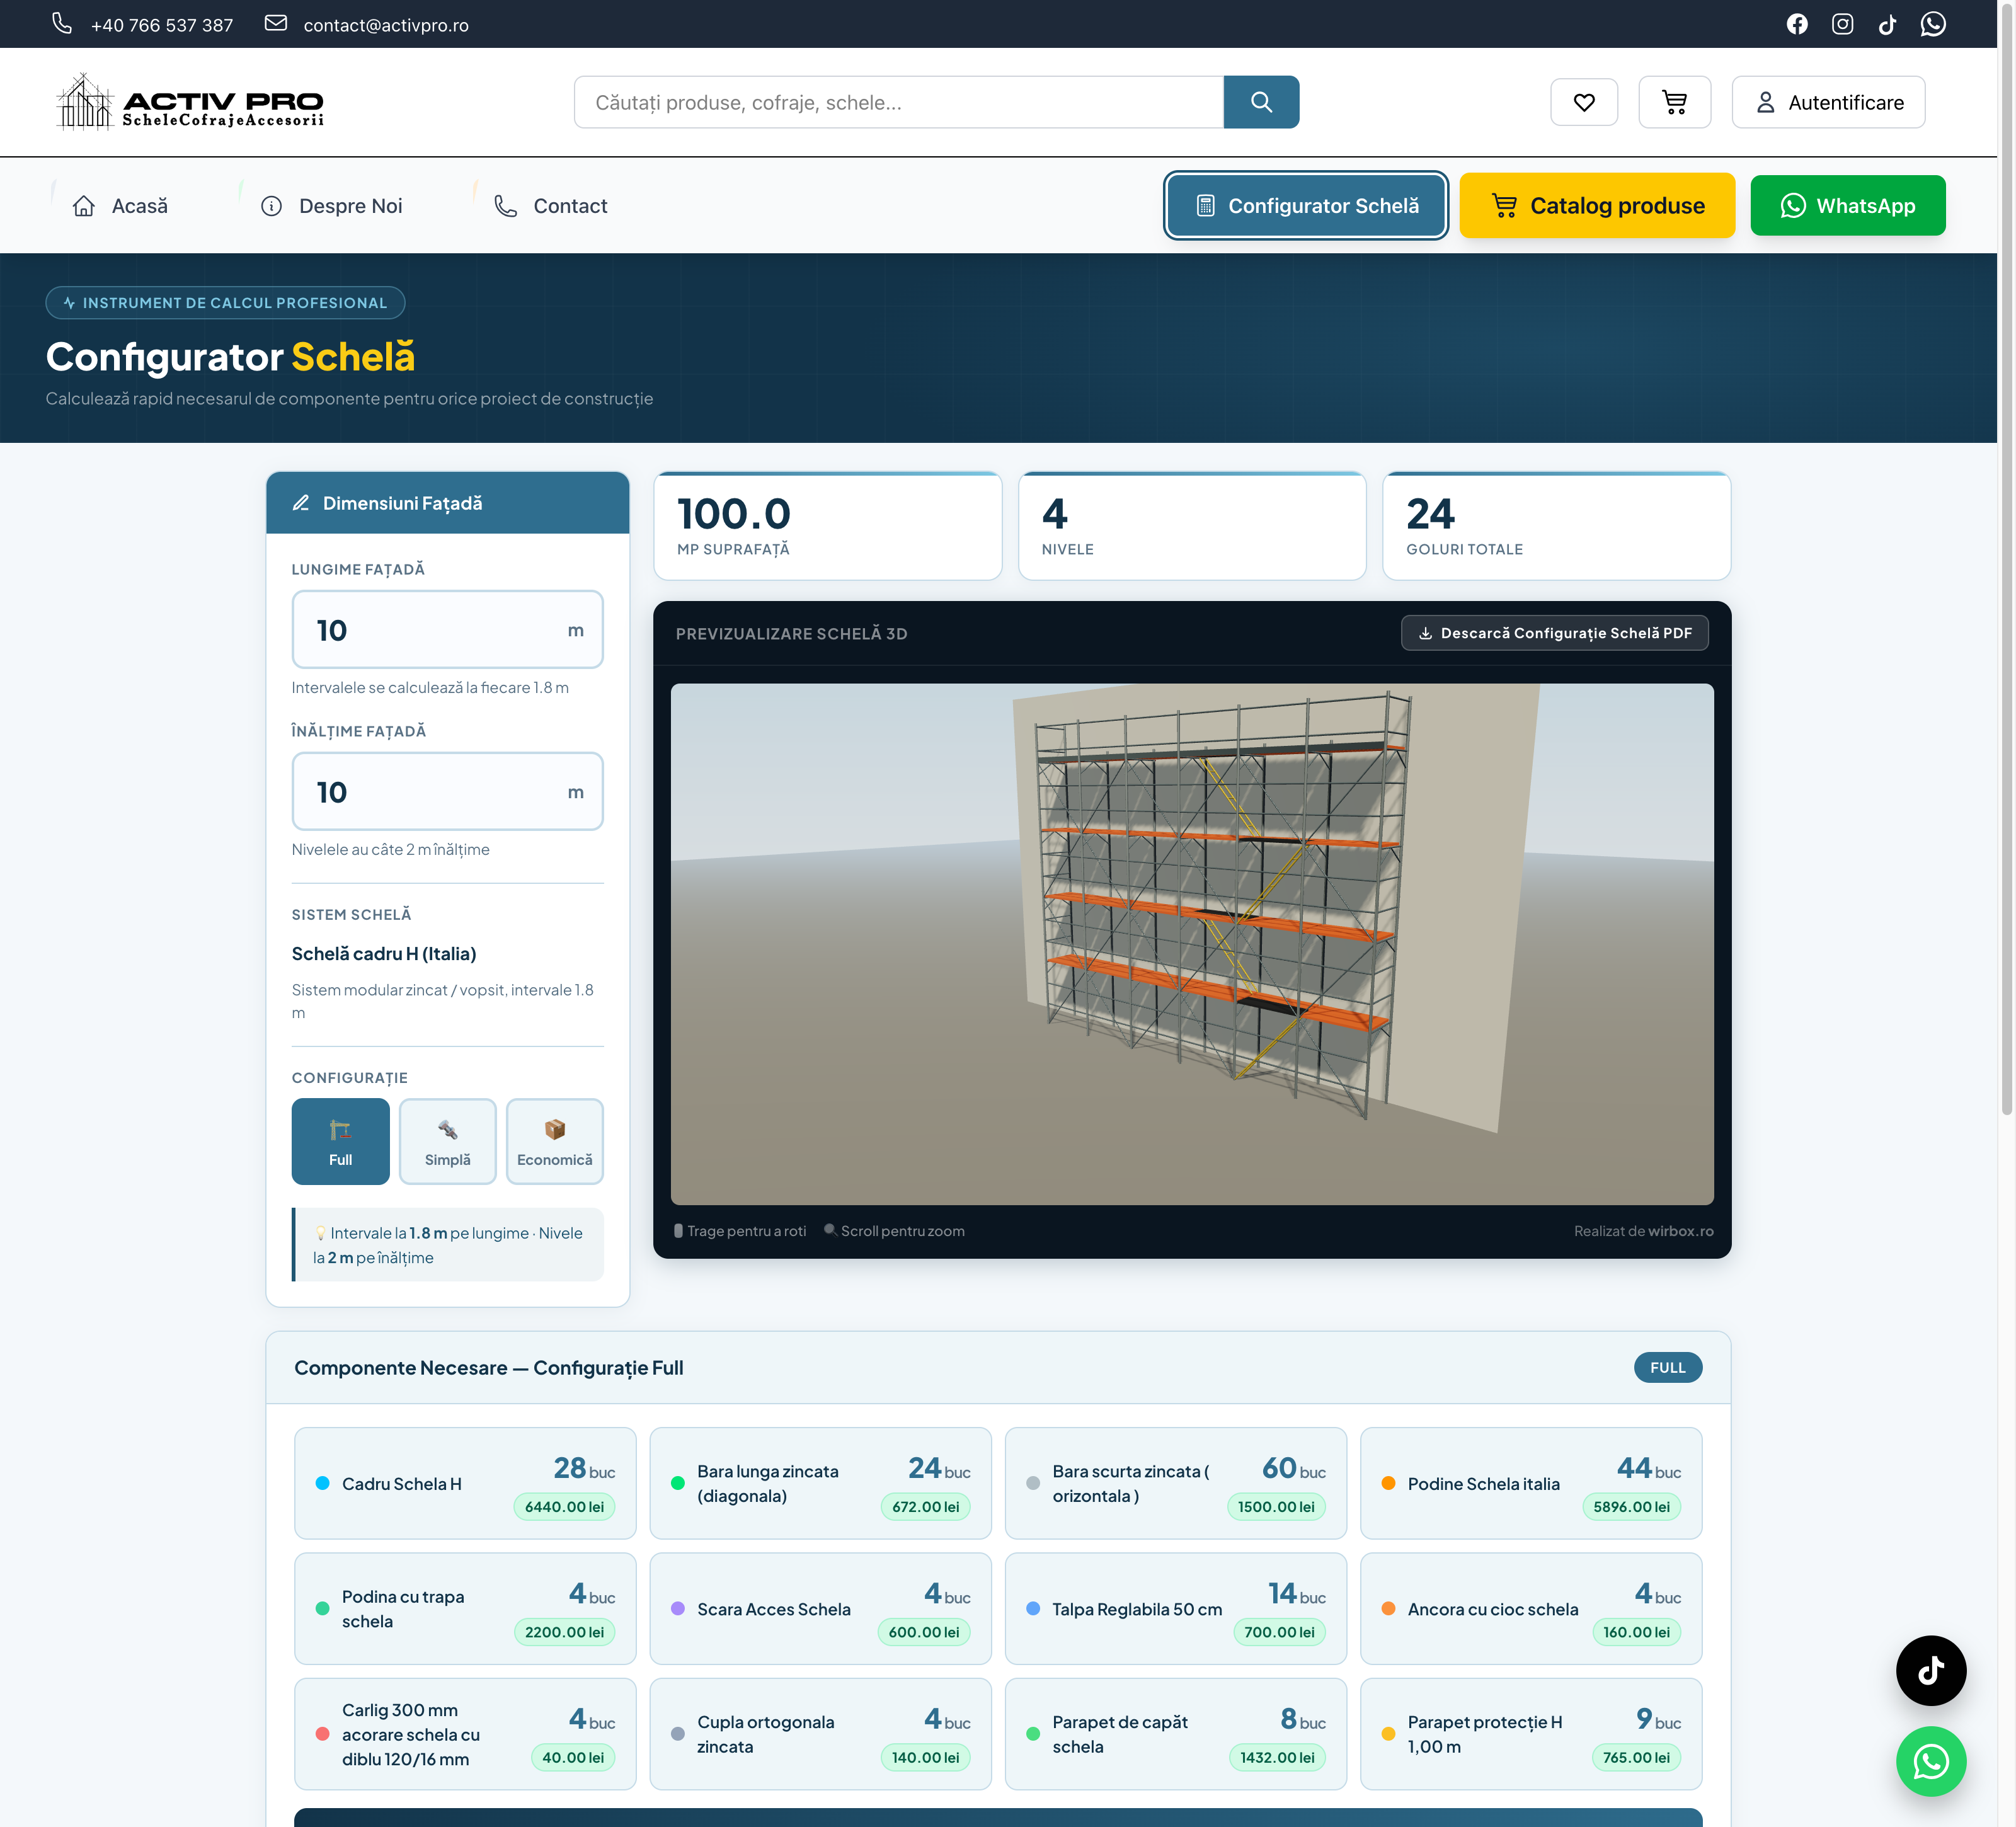The height and width of the screenshot is (1827, 2016).
Task: Open the Despre Noi menu item
Action: pos(331,206)
